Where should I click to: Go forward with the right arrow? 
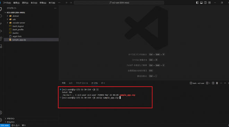[x=71, y=3]
